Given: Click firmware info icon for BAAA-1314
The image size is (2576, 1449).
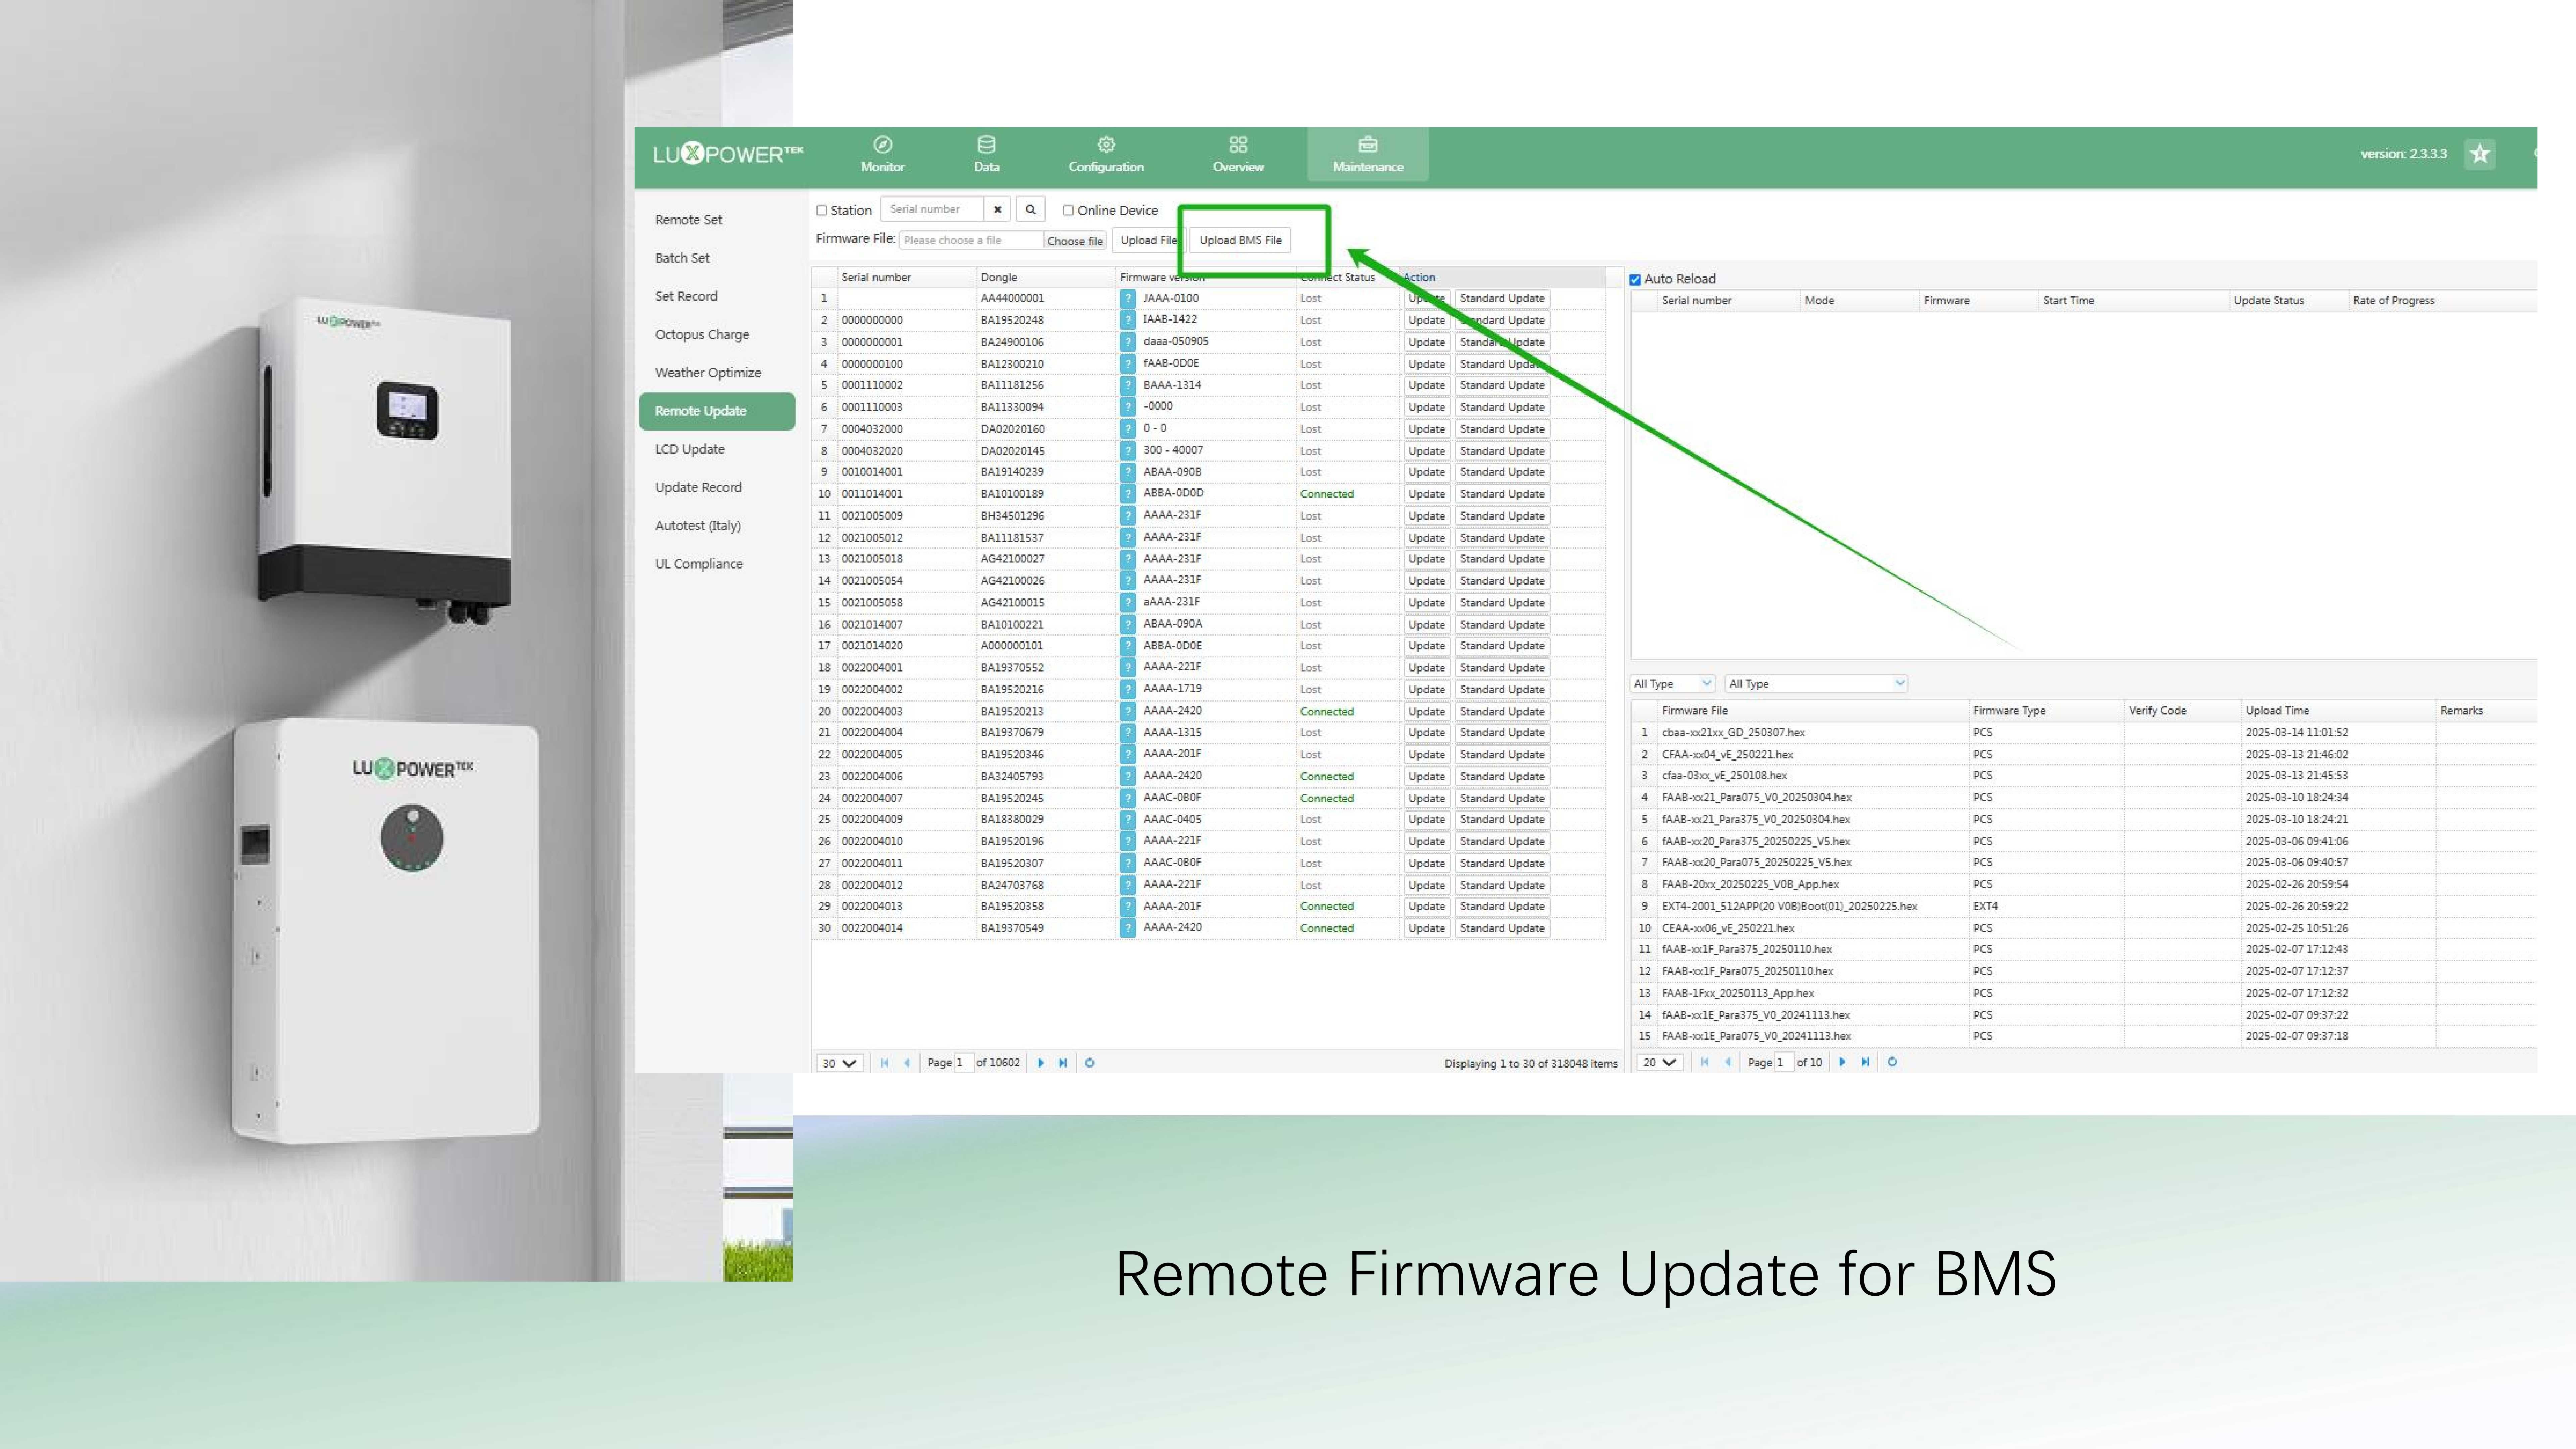Looking at the screenshot, I should 1128,385.
